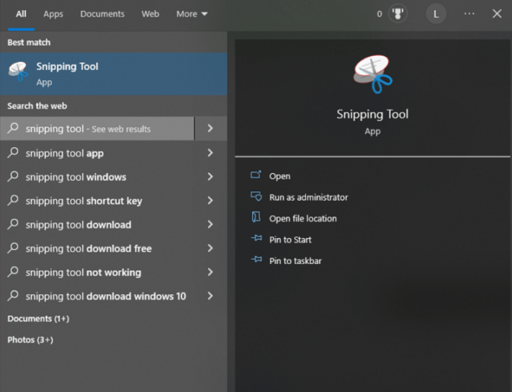Expand arrow for 'snipping tool windows'
512x392 pixels.
point(211,177)
